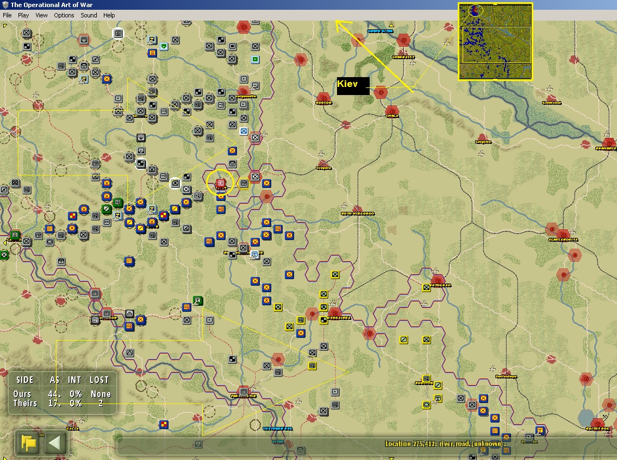Select the gray "oo" unit counter
The image size is (617, 460).
pos(106,222)
